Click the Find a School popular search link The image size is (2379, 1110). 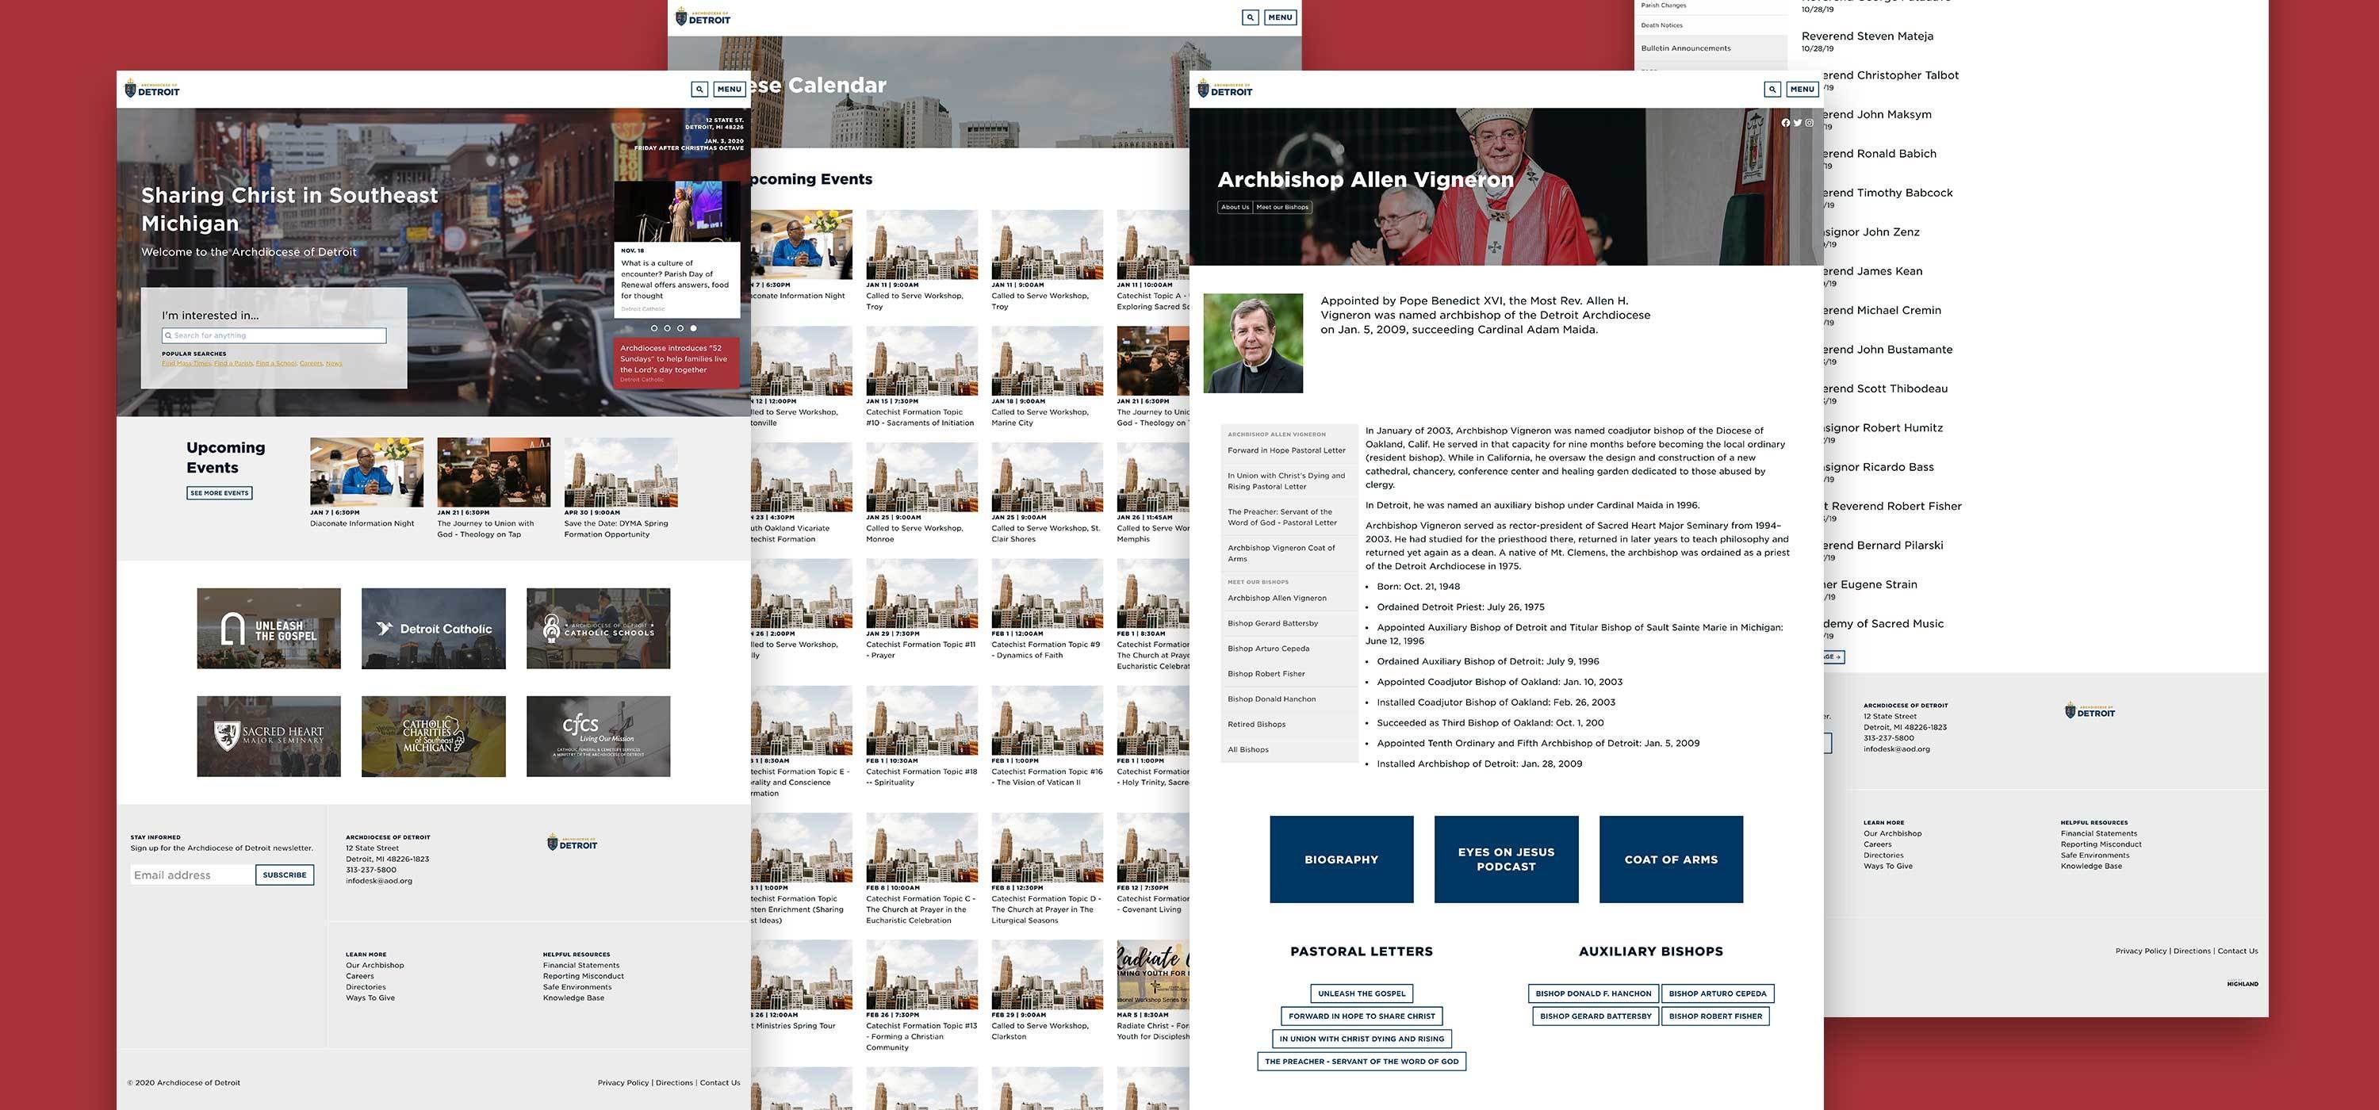pyautogui.click(x=276, y=364)
